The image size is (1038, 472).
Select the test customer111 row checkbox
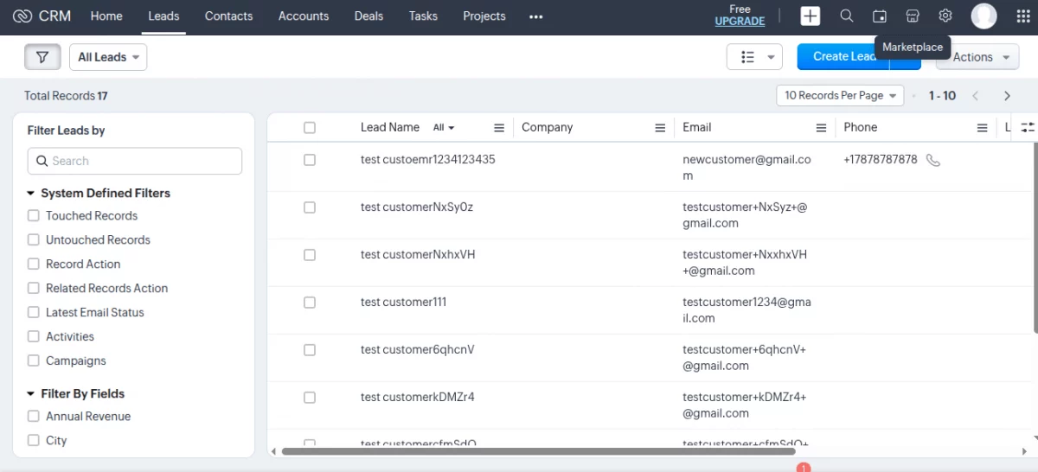[x=310, y=303]
